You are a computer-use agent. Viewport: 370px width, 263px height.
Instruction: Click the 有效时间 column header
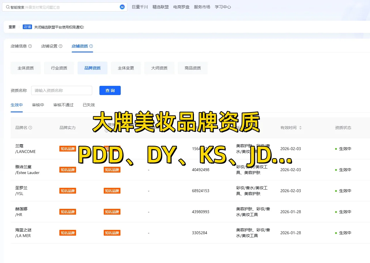click(x=288, y=128)
